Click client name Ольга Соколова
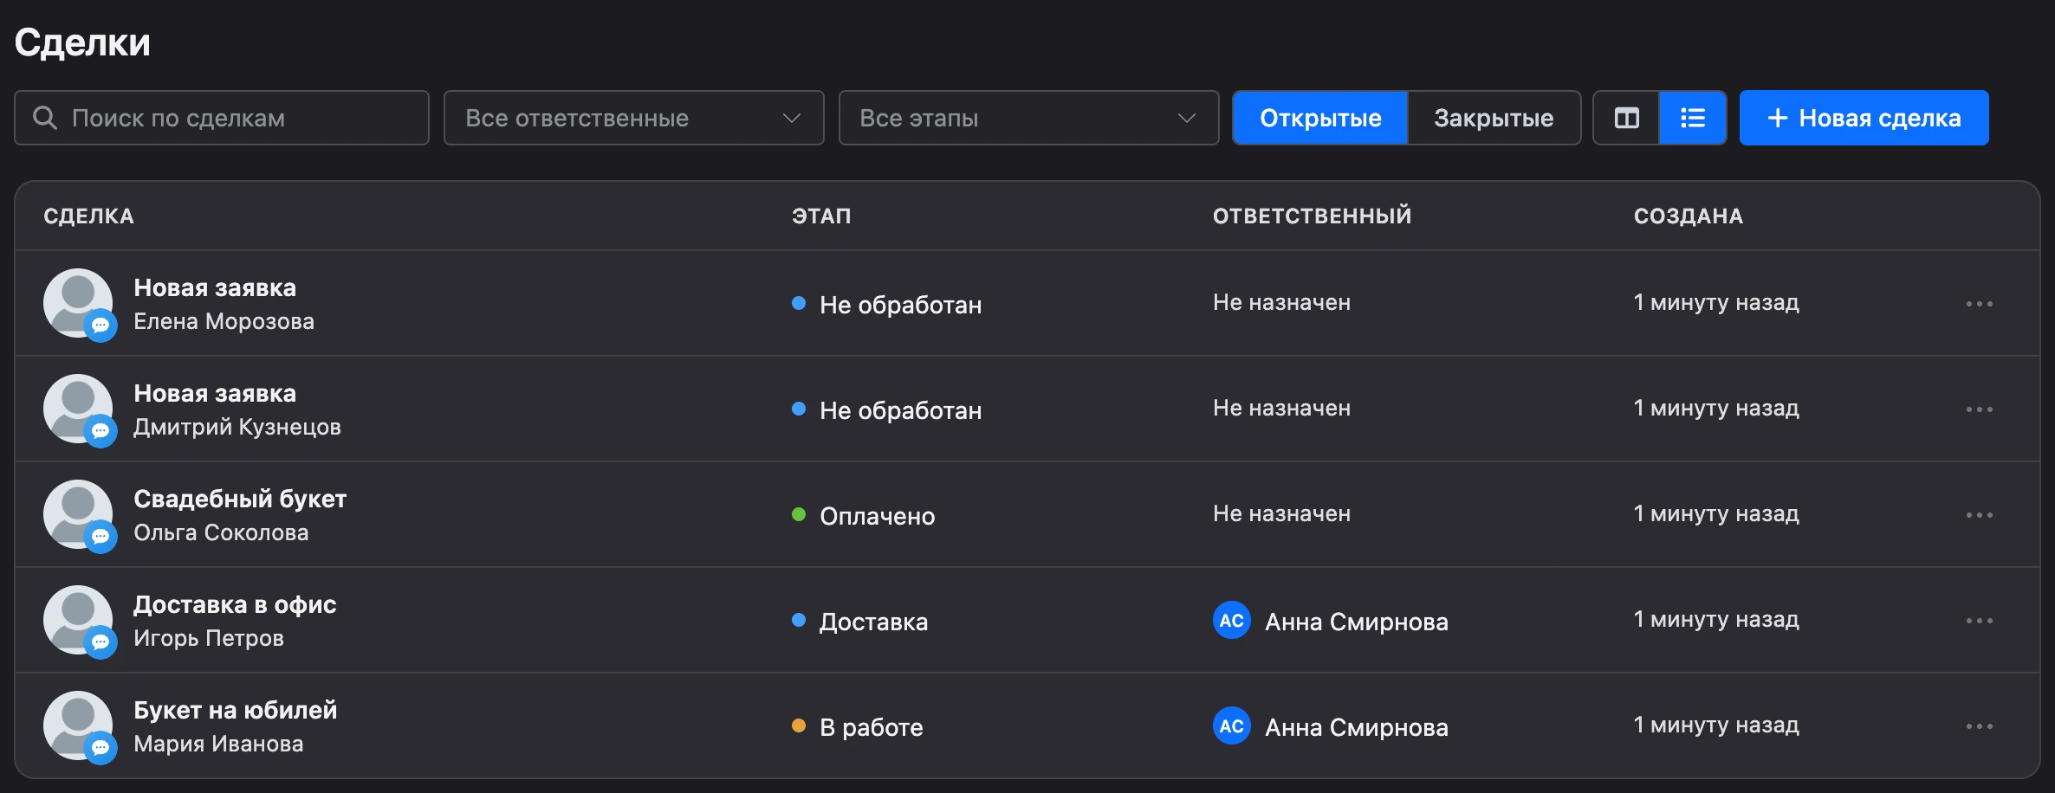 click(x=221, y=532)
